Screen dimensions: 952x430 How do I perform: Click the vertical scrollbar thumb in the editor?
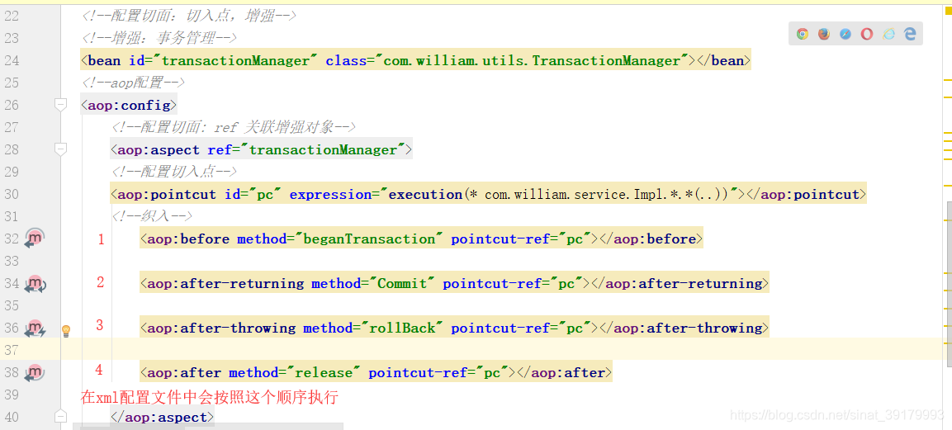pos(948,283)
